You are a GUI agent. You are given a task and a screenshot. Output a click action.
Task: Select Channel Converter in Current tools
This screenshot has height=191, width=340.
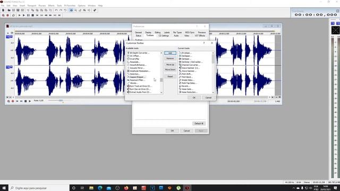click(189, 65)
